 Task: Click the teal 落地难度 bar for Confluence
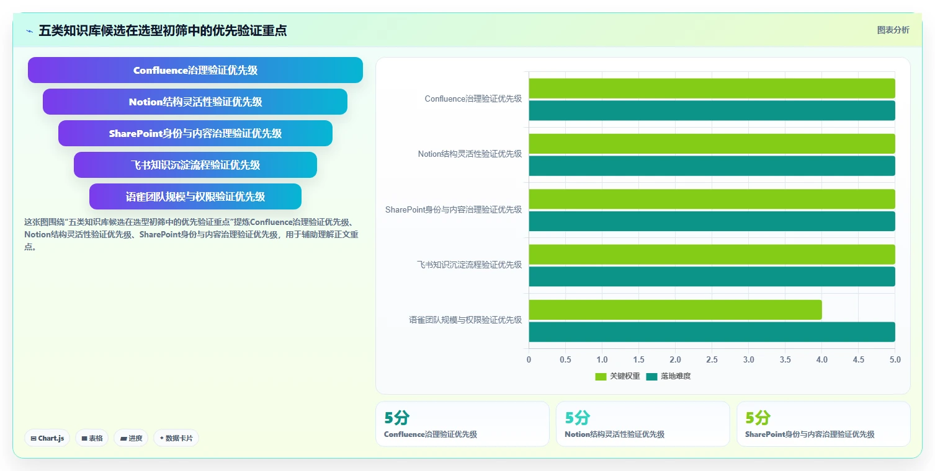coord(712,110)
